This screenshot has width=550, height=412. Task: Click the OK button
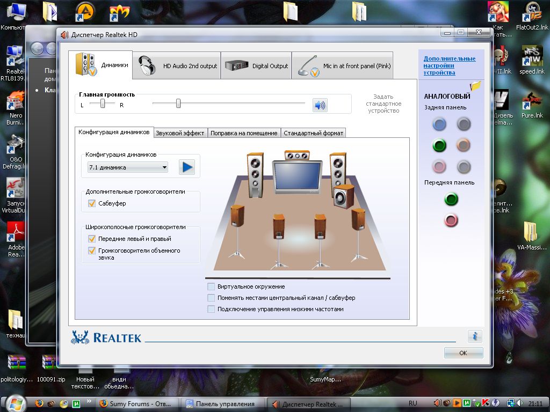[463, 353]
